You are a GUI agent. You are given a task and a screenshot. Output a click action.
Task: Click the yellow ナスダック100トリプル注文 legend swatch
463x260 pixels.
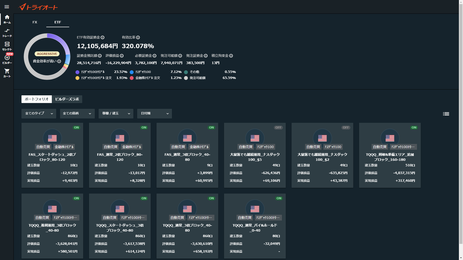[x=77, y=78]
